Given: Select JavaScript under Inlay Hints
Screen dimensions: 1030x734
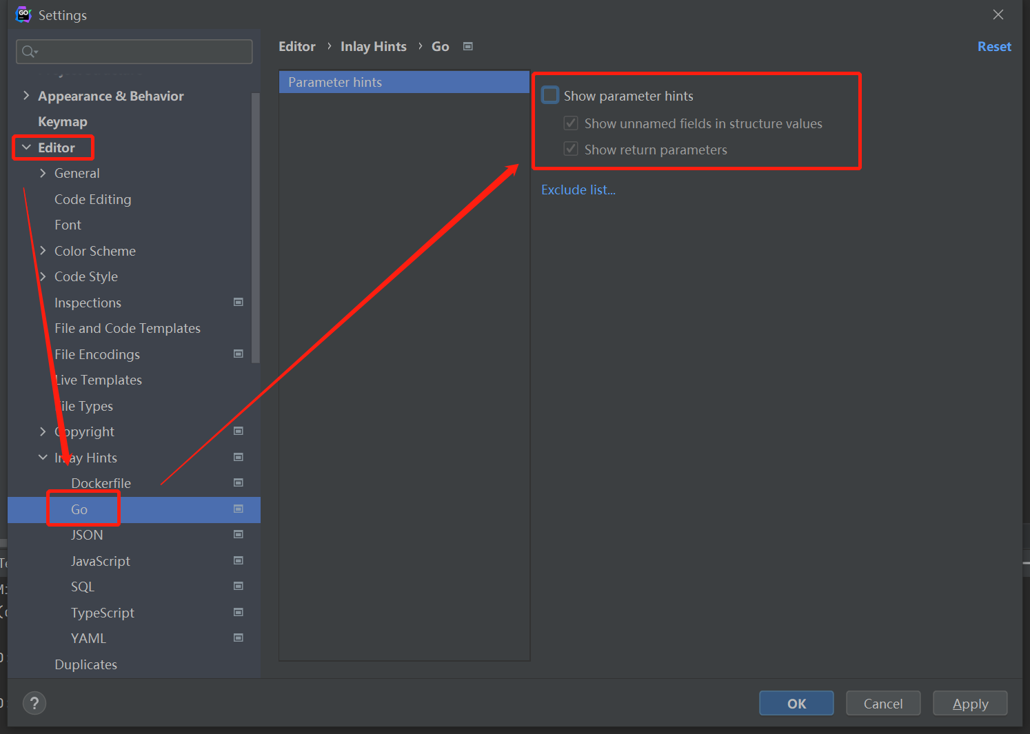Looking at the screenshot, I should [101, 561].
